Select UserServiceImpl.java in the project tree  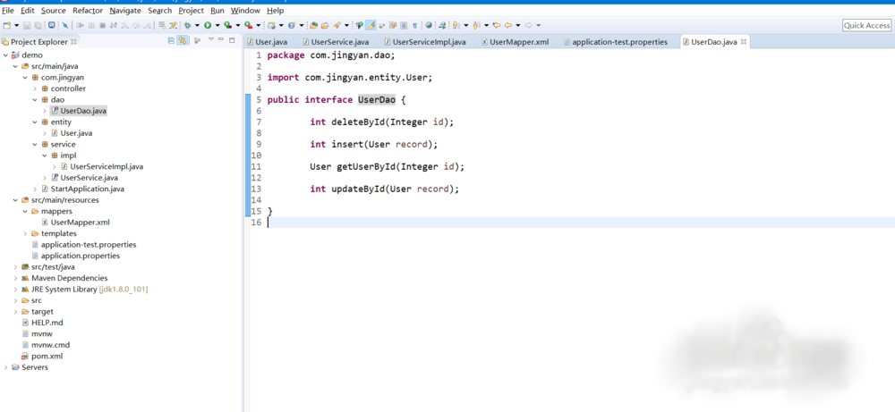106,166
